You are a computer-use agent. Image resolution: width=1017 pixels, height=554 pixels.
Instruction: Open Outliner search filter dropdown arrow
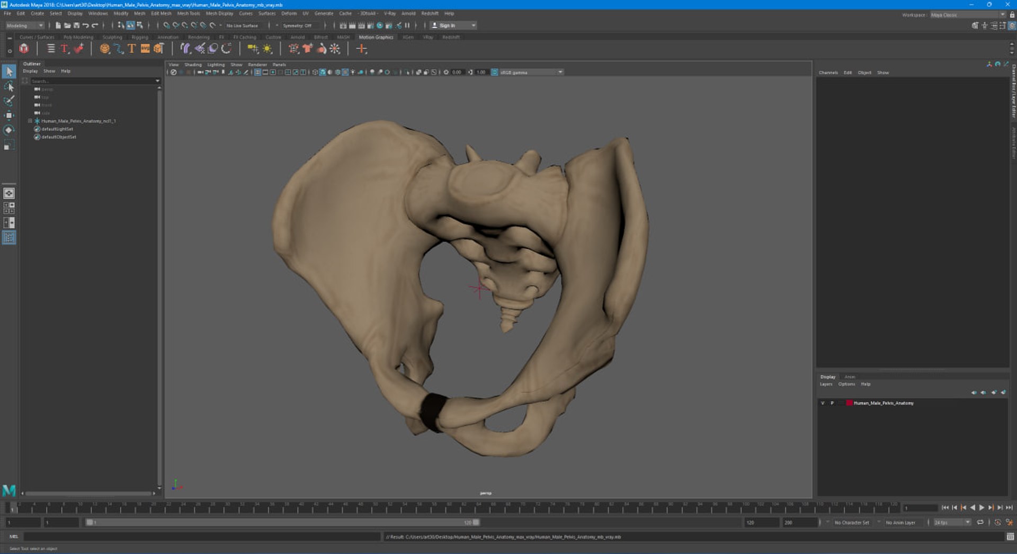(x=157, y=81)
